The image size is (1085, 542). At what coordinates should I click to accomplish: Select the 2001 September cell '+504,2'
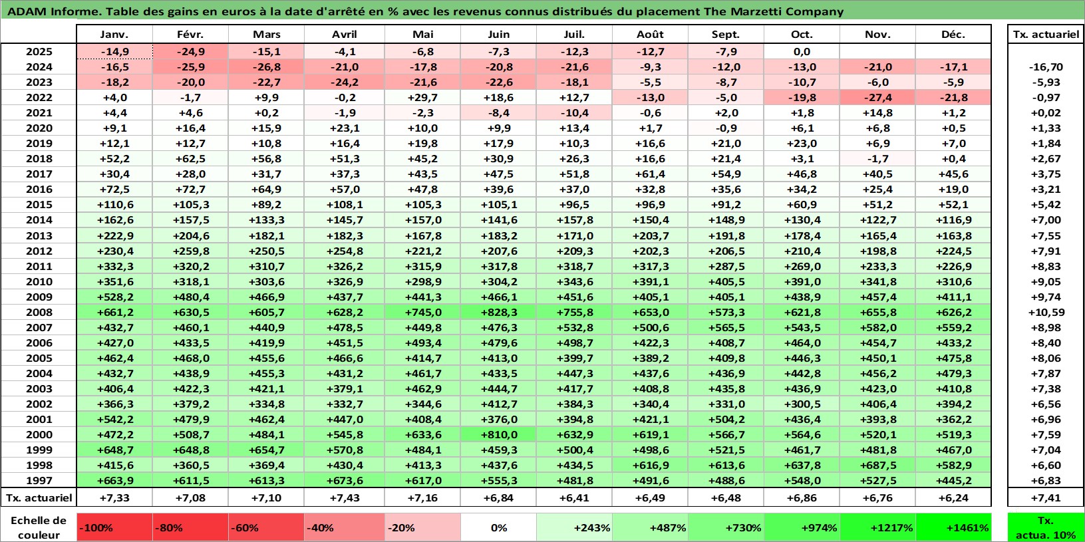pos(726,419)
